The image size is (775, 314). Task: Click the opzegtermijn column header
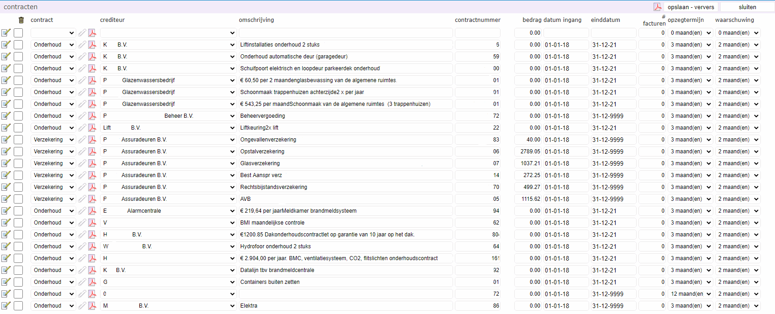click(x=686, y=20)
